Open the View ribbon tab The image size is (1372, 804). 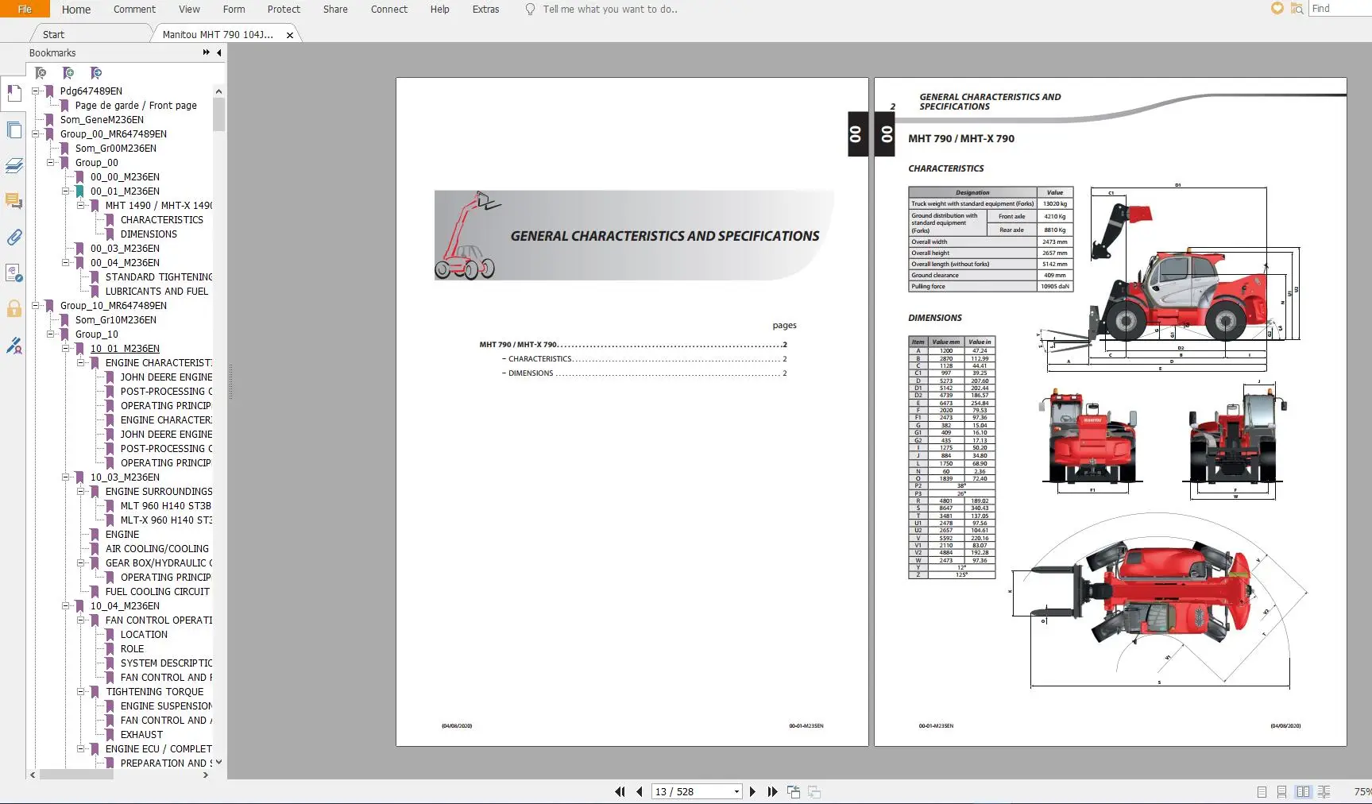(189, 10)
